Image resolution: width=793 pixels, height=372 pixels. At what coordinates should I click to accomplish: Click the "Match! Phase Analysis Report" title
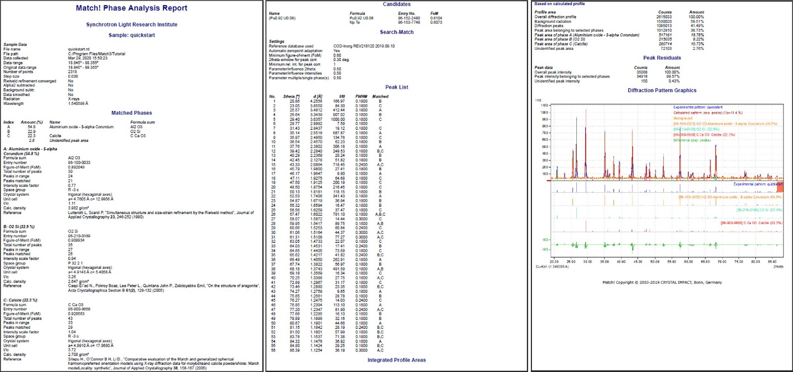131,8
